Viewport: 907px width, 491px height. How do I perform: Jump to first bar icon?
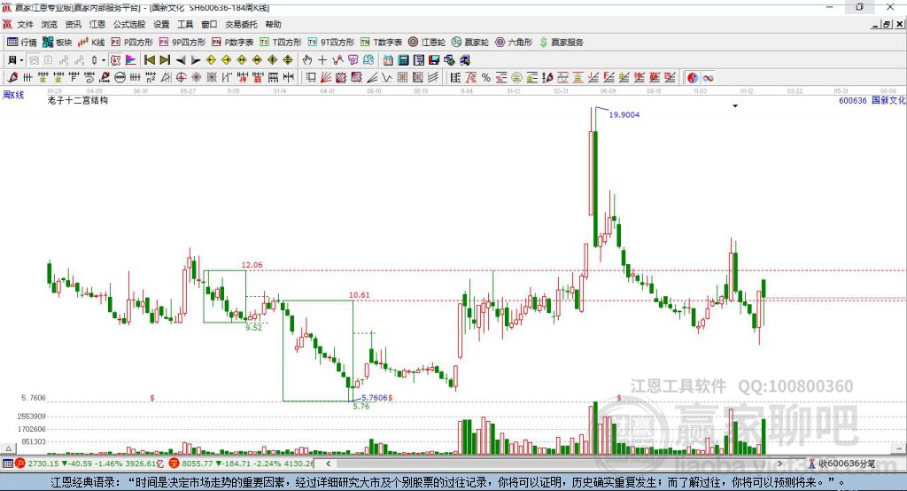point(149,59)
